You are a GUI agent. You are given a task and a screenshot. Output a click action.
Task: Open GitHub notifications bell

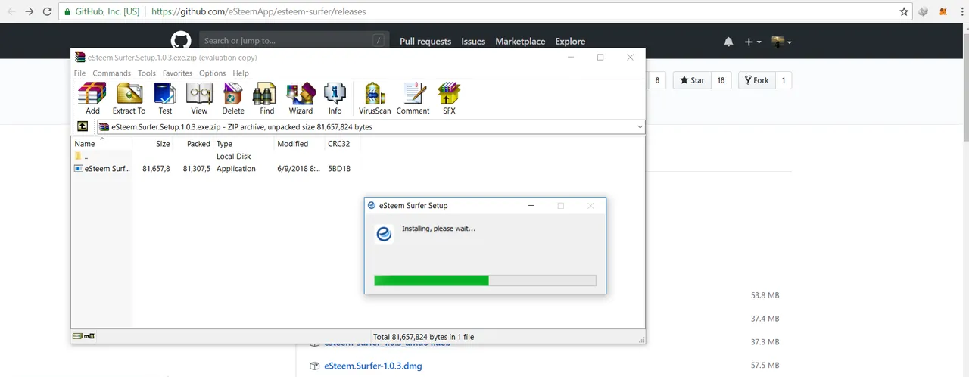pos(728,42)
